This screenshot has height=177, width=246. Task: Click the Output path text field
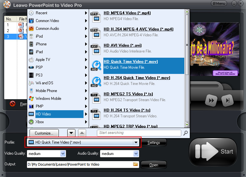80,164
